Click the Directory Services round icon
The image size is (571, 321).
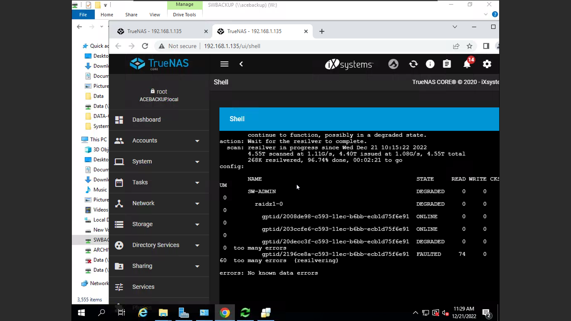[119, 245]
